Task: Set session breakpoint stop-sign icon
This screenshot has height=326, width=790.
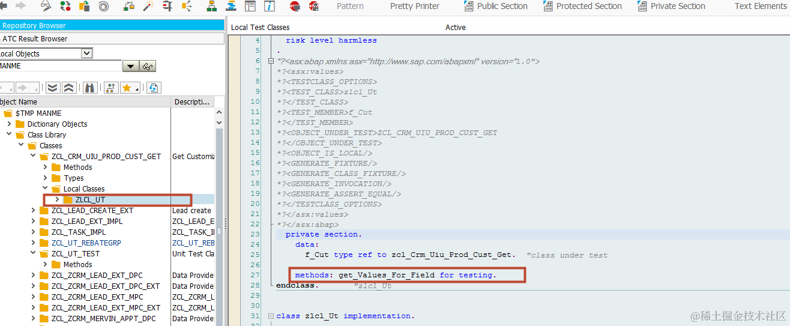Action: 295,6
